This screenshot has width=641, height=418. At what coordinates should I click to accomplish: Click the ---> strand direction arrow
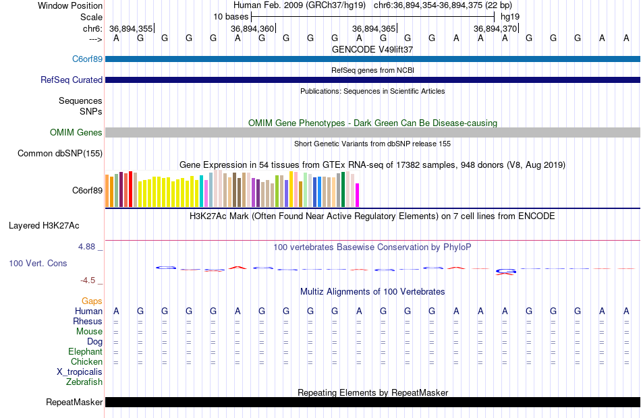click(95, 39)
